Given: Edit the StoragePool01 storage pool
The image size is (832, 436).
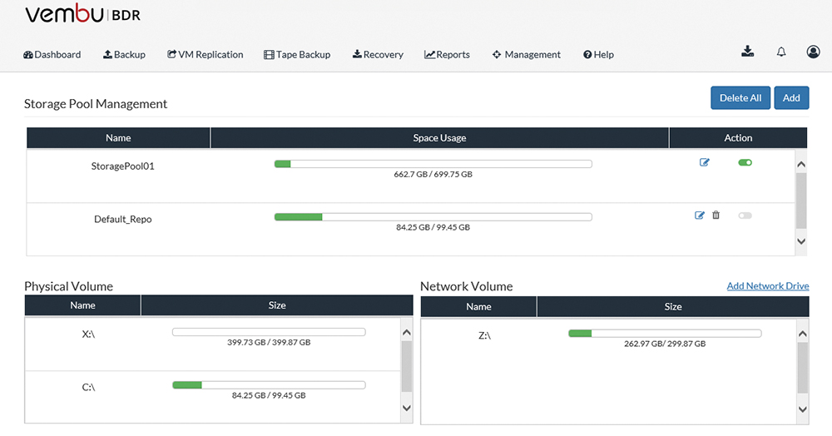Looking at the screenshot, I should coord(704,162).
